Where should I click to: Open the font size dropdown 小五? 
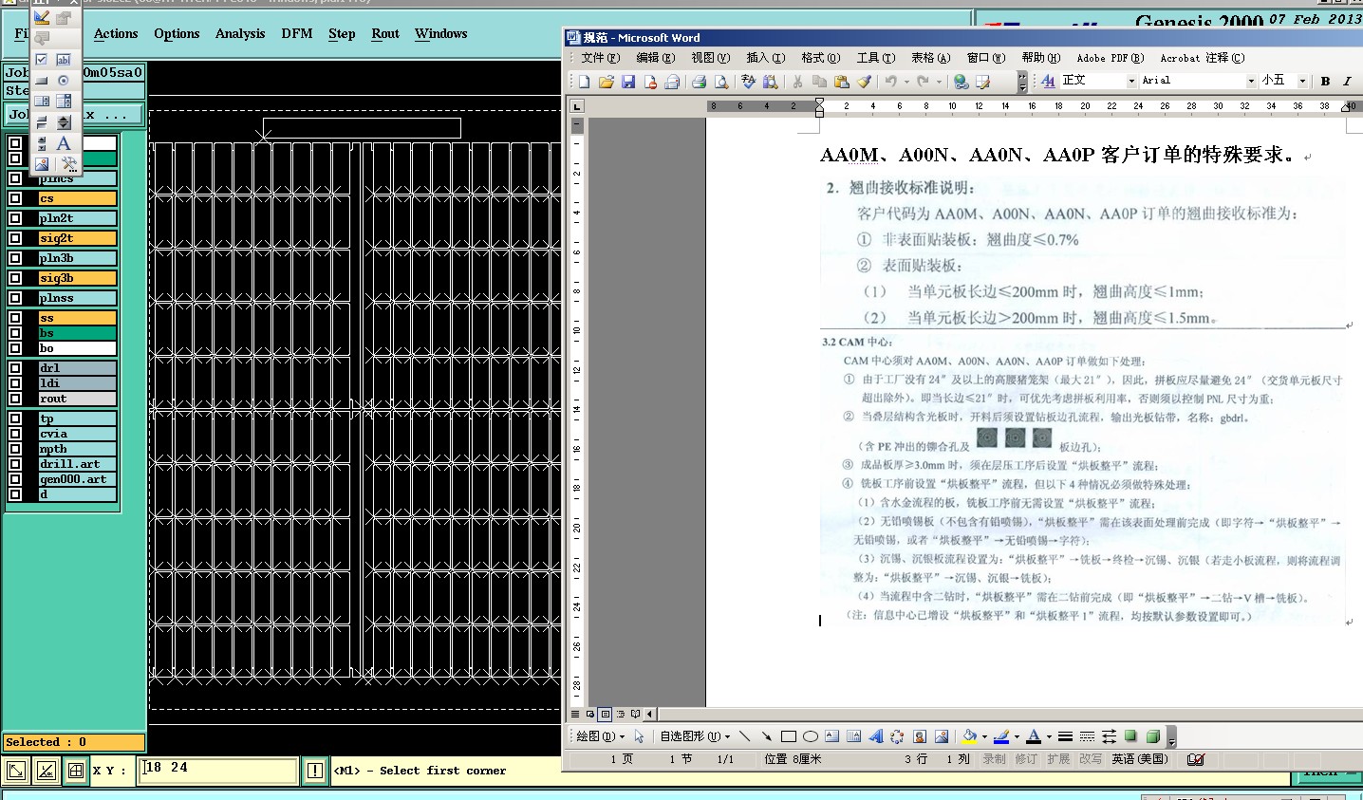tap(1302, 82)
